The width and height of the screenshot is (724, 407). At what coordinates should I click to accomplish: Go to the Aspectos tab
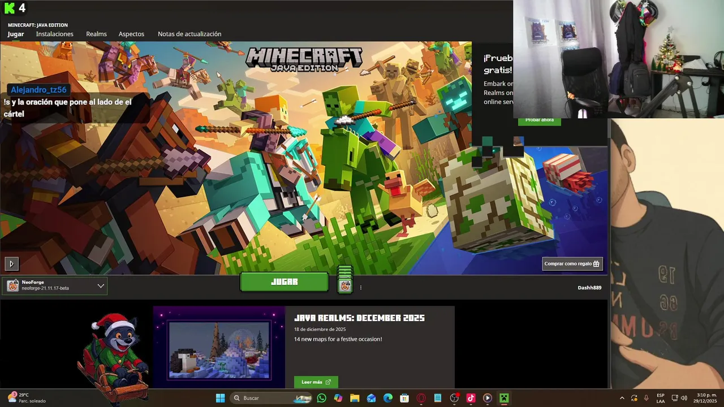coord(131,34)
